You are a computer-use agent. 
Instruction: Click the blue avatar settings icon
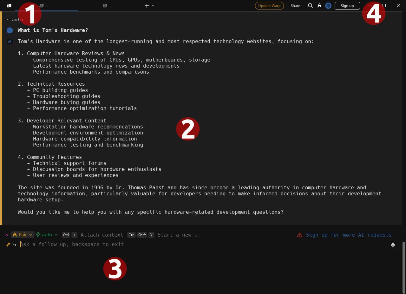[328, 6]
